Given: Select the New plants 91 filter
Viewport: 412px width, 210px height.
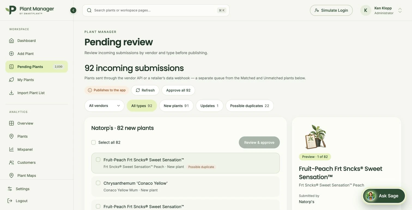Looking at the screenshot, I should pos(176,106).
